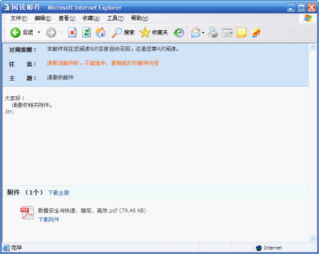Open the 工具(T) menu
The height and width of the screenshot is (254, 319).
(x=116, y=19)
